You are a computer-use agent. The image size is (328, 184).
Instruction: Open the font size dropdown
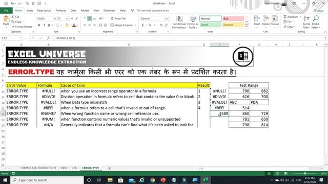click(67, 18)
